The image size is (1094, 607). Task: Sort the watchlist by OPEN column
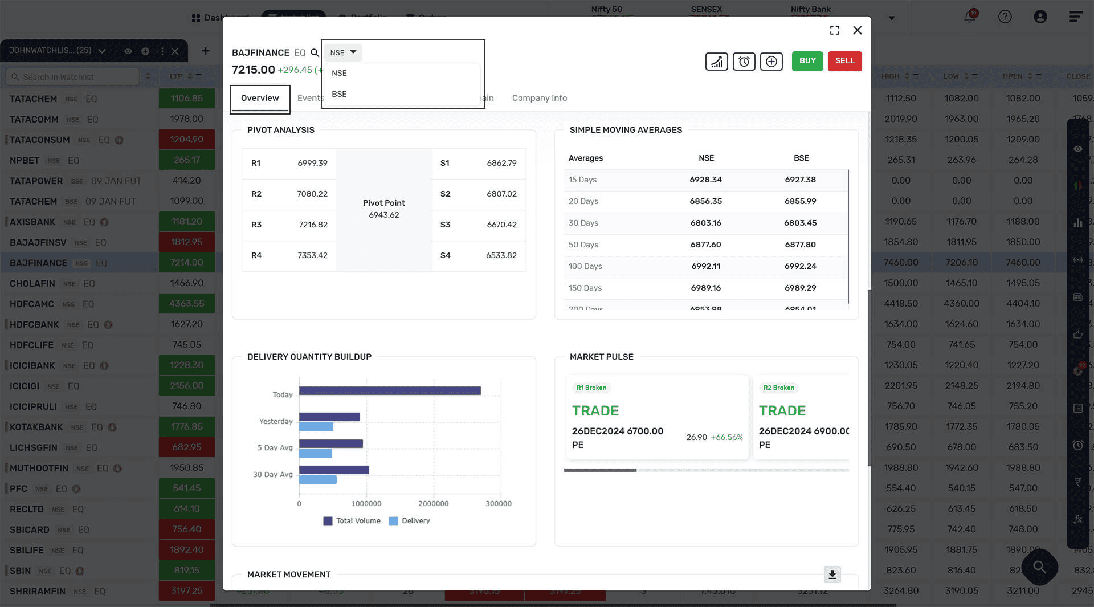(x=1030, y=76)
